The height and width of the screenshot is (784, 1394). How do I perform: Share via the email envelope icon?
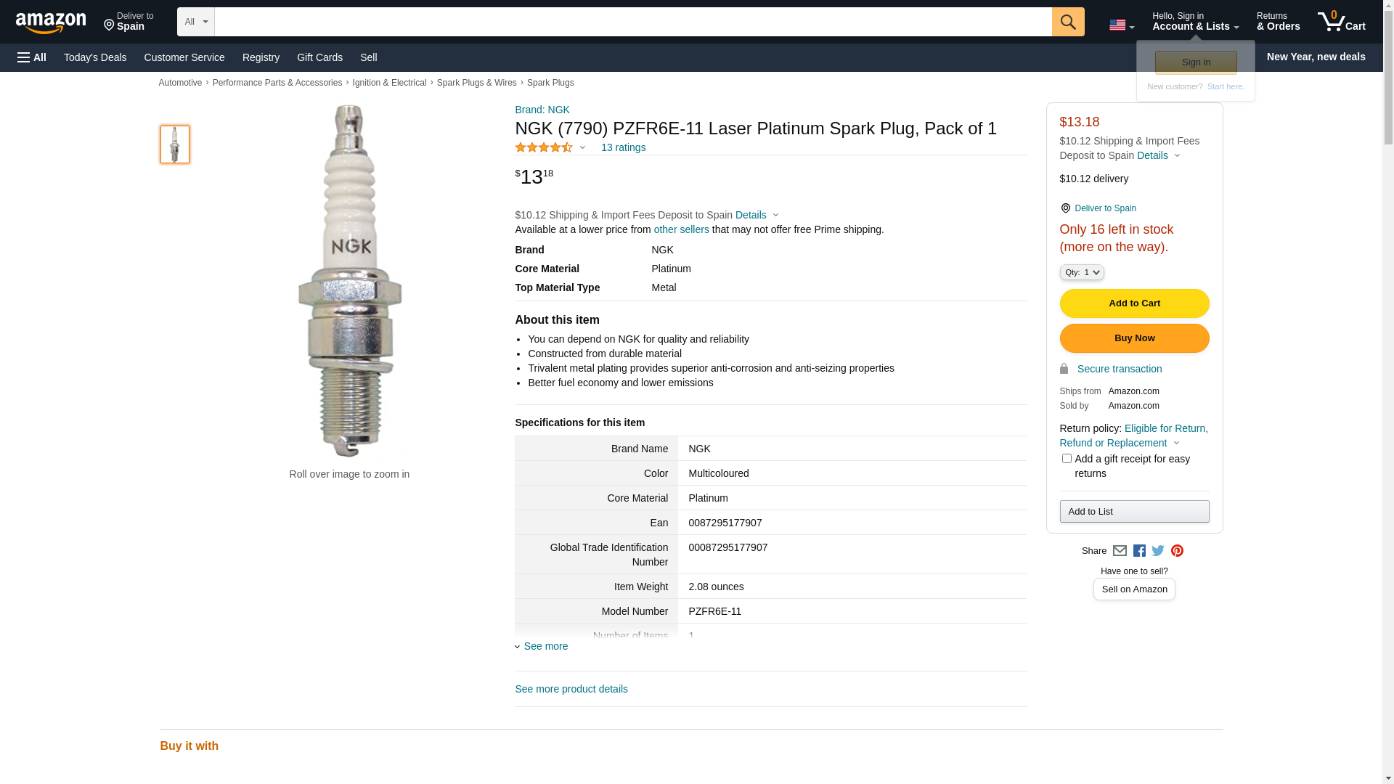pyautogui.click(x=1120, y=551)
